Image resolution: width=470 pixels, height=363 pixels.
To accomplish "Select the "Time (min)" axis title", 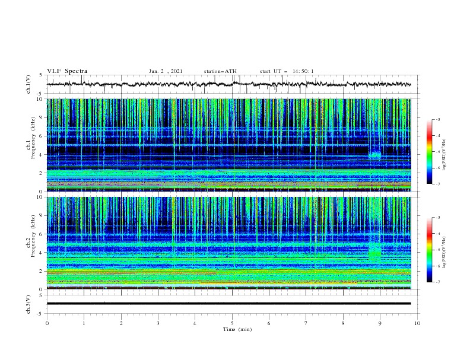I will tap(237, 329).
